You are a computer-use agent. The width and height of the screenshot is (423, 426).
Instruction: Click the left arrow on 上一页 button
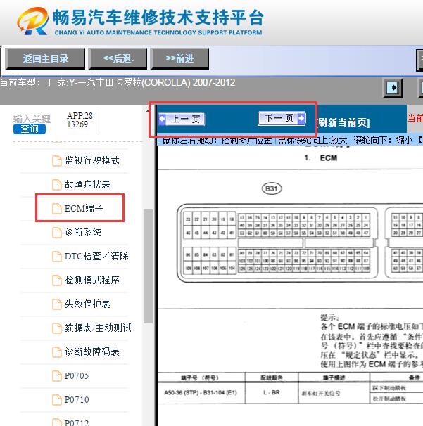pyautogui.click(x=162, y=119)
